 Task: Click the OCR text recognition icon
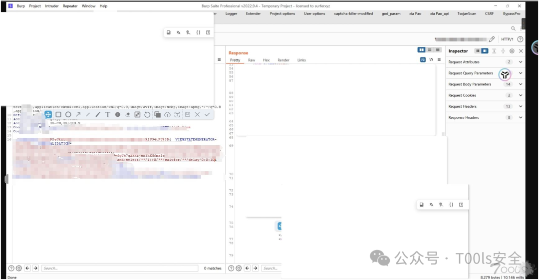[177, 115]
